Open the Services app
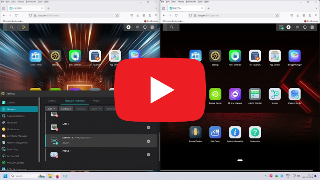Image resolution: width=320 pixels, height=180 pixels. 275,94
